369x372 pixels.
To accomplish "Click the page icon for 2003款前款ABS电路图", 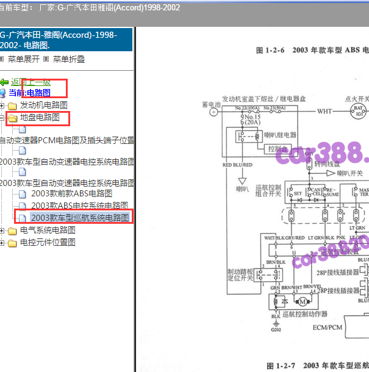I will (x=23, y=195).
